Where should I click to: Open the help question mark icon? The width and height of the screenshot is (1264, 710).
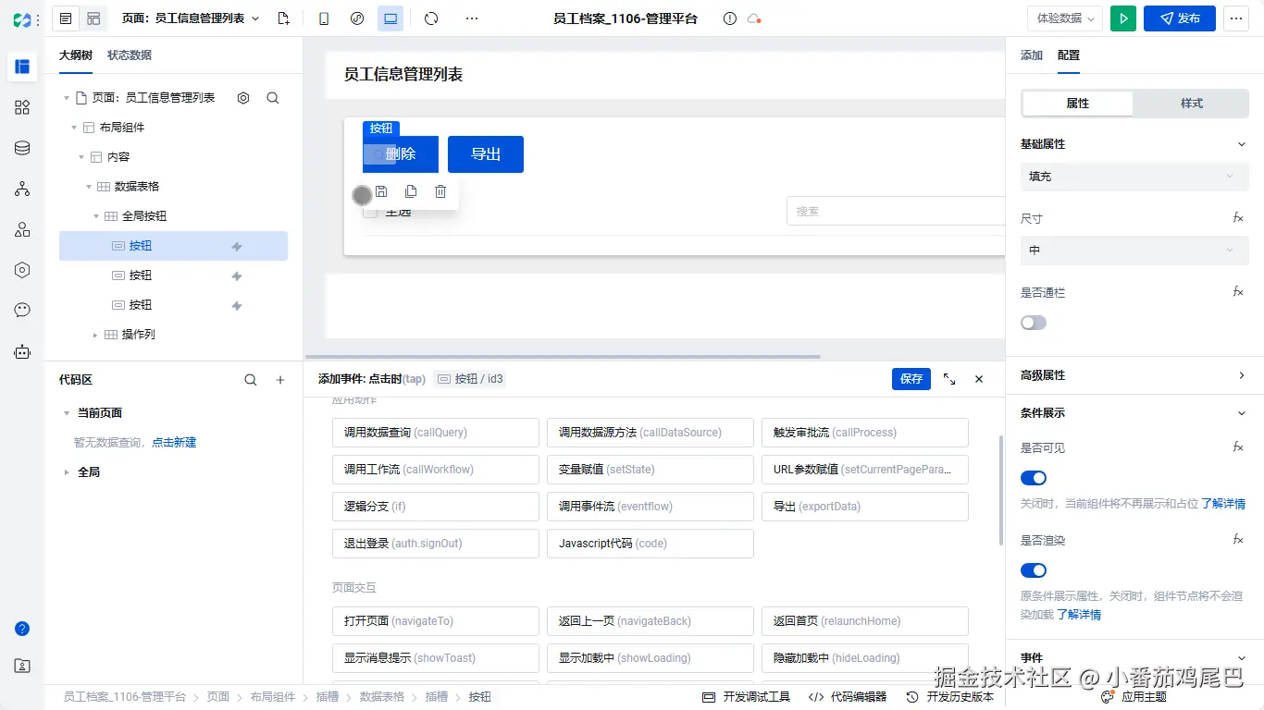22,629
